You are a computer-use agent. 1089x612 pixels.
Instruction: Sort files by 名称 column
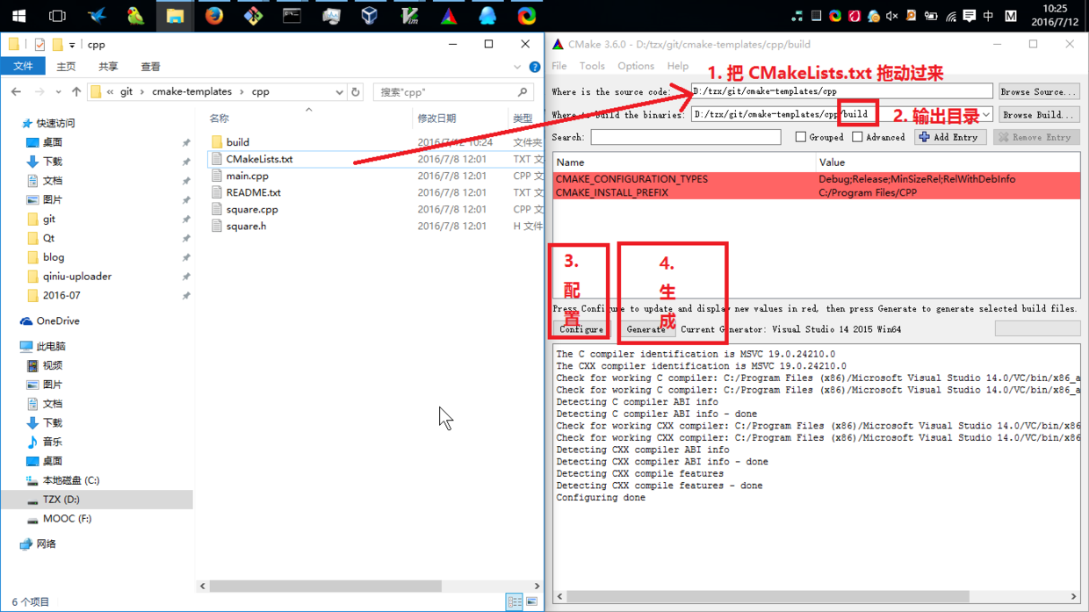click(219, 119)
